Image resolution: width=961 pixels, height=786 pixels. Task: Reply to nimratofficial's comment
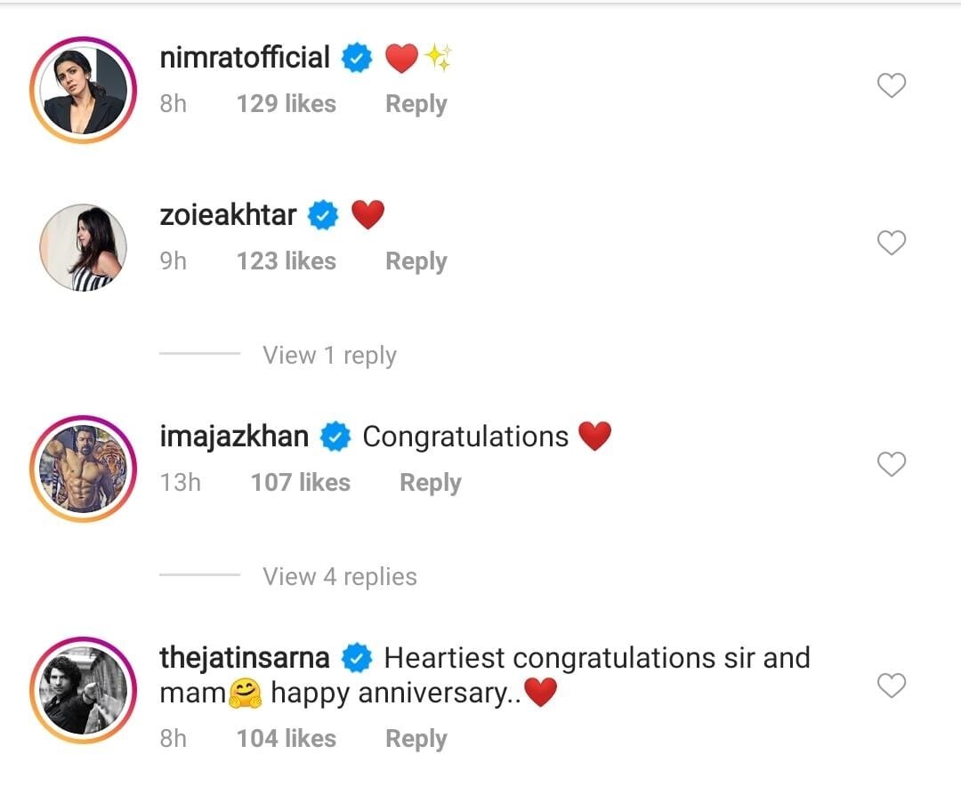416,104
